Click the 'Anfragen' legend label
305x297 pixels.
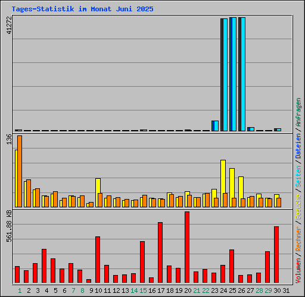[298, 112]
